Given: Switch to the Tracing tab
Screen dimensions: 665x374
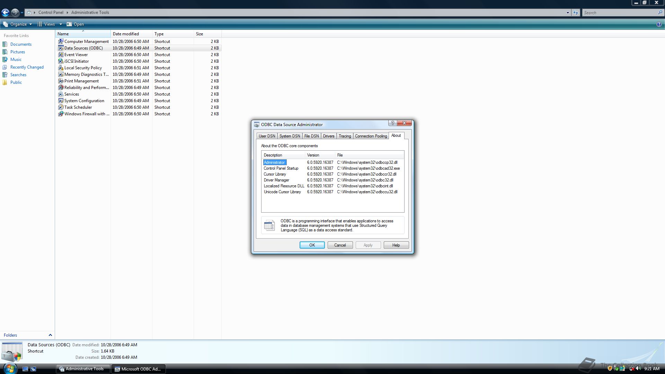Looking at the screenshot, I should click(345, 136).
